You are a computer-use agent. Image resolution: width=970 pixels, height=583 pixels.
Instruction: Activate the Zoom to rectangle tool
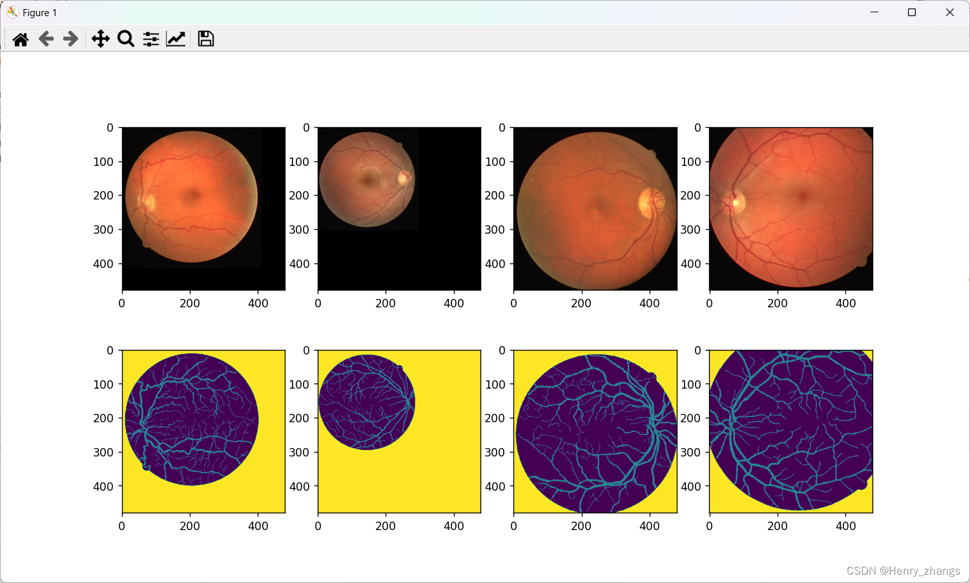click(126, 39)
